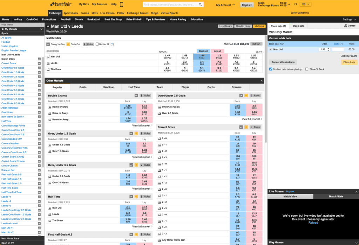Click the Betfair logo

click(61, 4)
